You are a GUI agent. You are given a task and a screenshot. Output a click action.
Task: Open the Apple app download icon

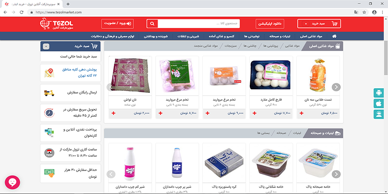coord(379,104)
